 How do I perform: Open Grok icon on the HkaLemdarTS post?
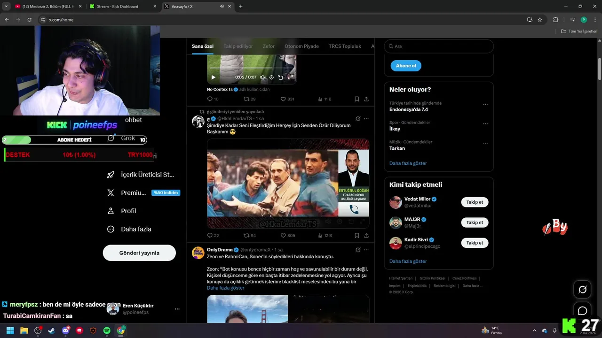coord(358,119)
